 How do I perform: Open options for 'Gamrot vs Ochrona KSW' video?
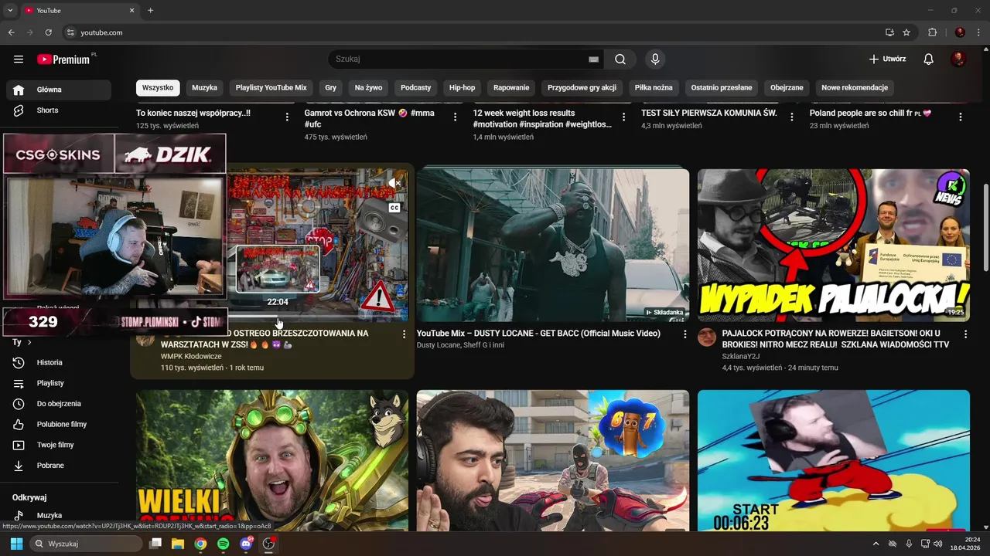456,117
